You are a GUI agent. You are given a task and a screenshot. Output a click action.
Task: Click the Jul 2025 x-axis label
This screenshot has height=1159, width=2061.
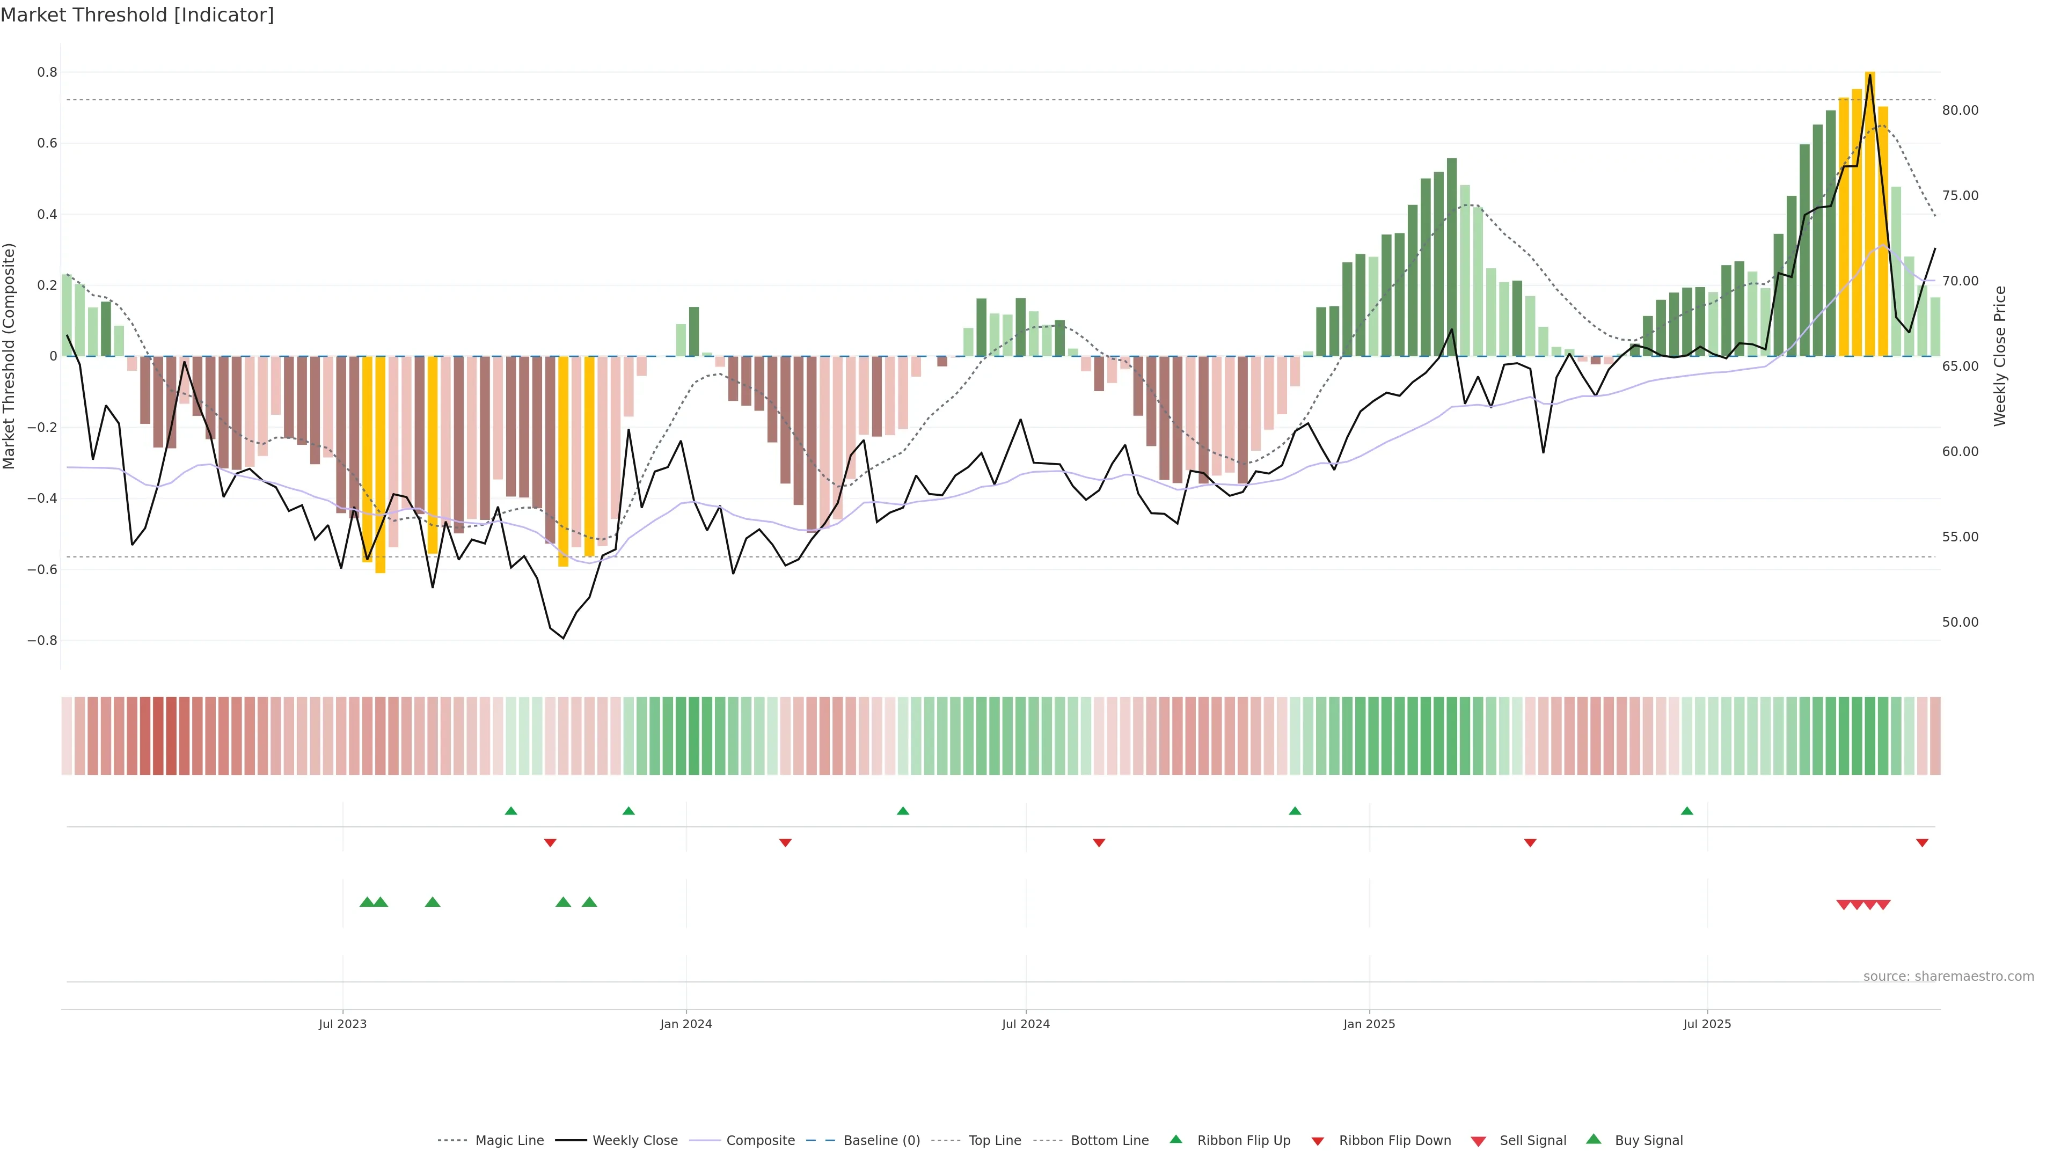pos(1707,1024)
